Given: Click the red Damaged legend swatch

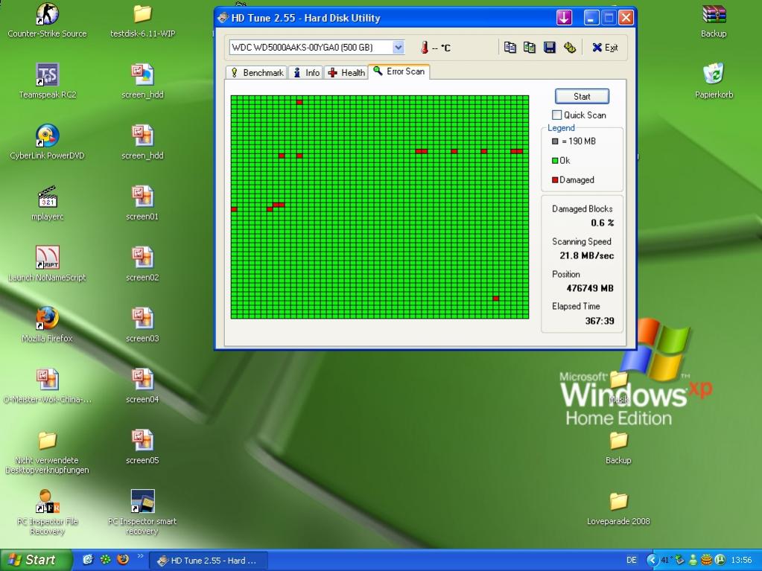Looking at the screenshot, I should point(555,179).
